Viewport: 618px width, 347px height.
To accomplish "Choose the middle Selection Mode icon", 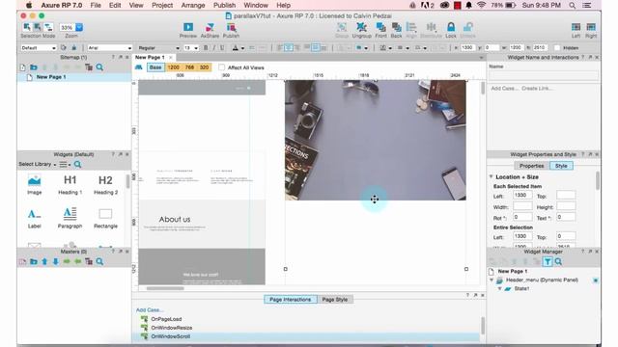I will (38, 27).
